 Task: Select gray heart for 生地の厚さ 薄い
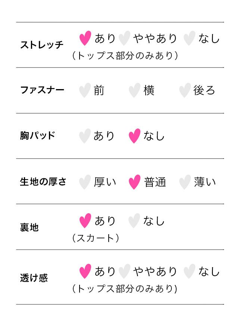click(x=184, y=182)
